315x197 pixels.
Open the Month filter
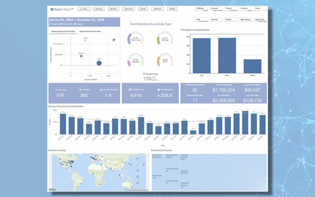[231, 20]
